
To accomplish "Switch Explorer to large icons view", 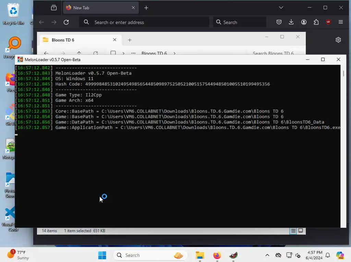I will (x=301, y=231).
